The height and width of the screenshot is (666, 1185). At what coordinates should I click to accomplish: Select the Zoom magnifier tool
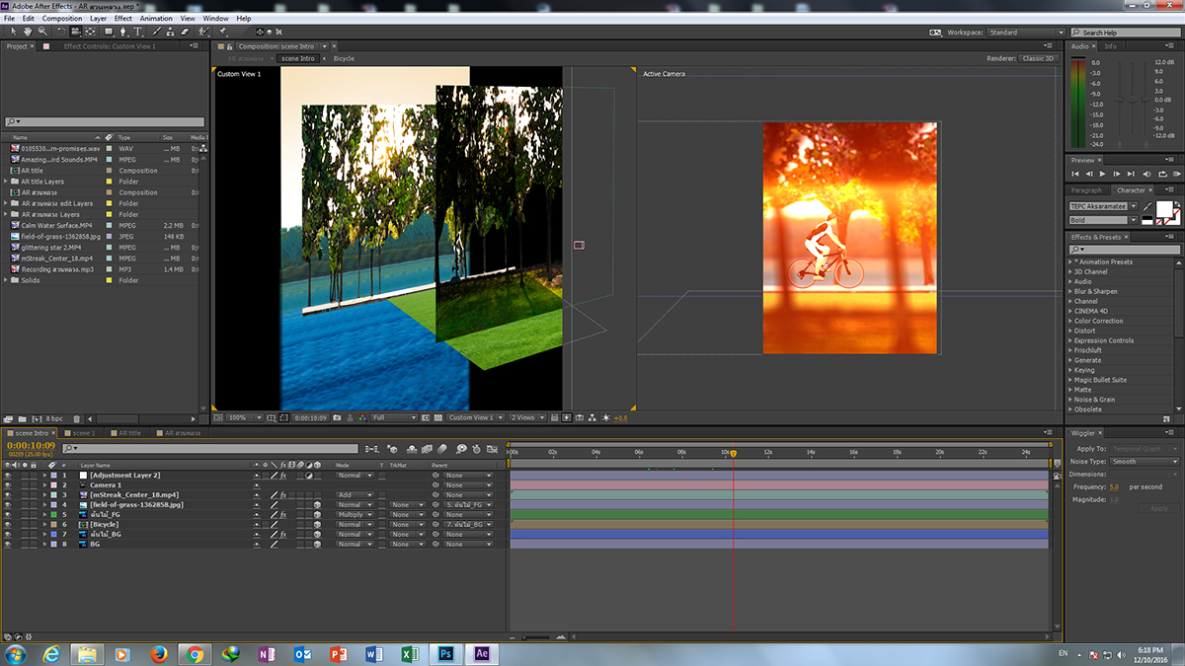pos(41,32)
